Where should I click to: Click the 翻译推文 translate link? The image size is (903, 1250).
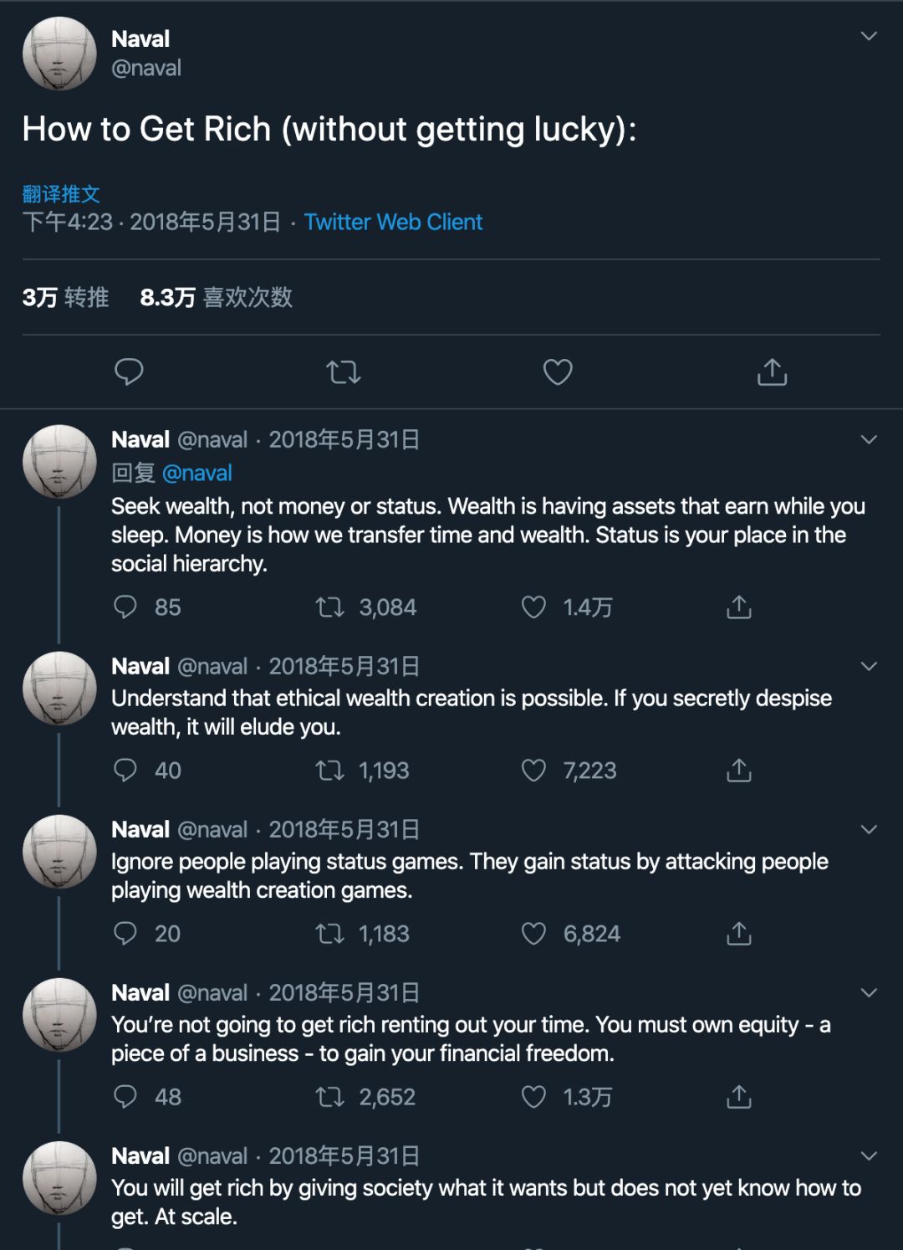coord(61,194)
